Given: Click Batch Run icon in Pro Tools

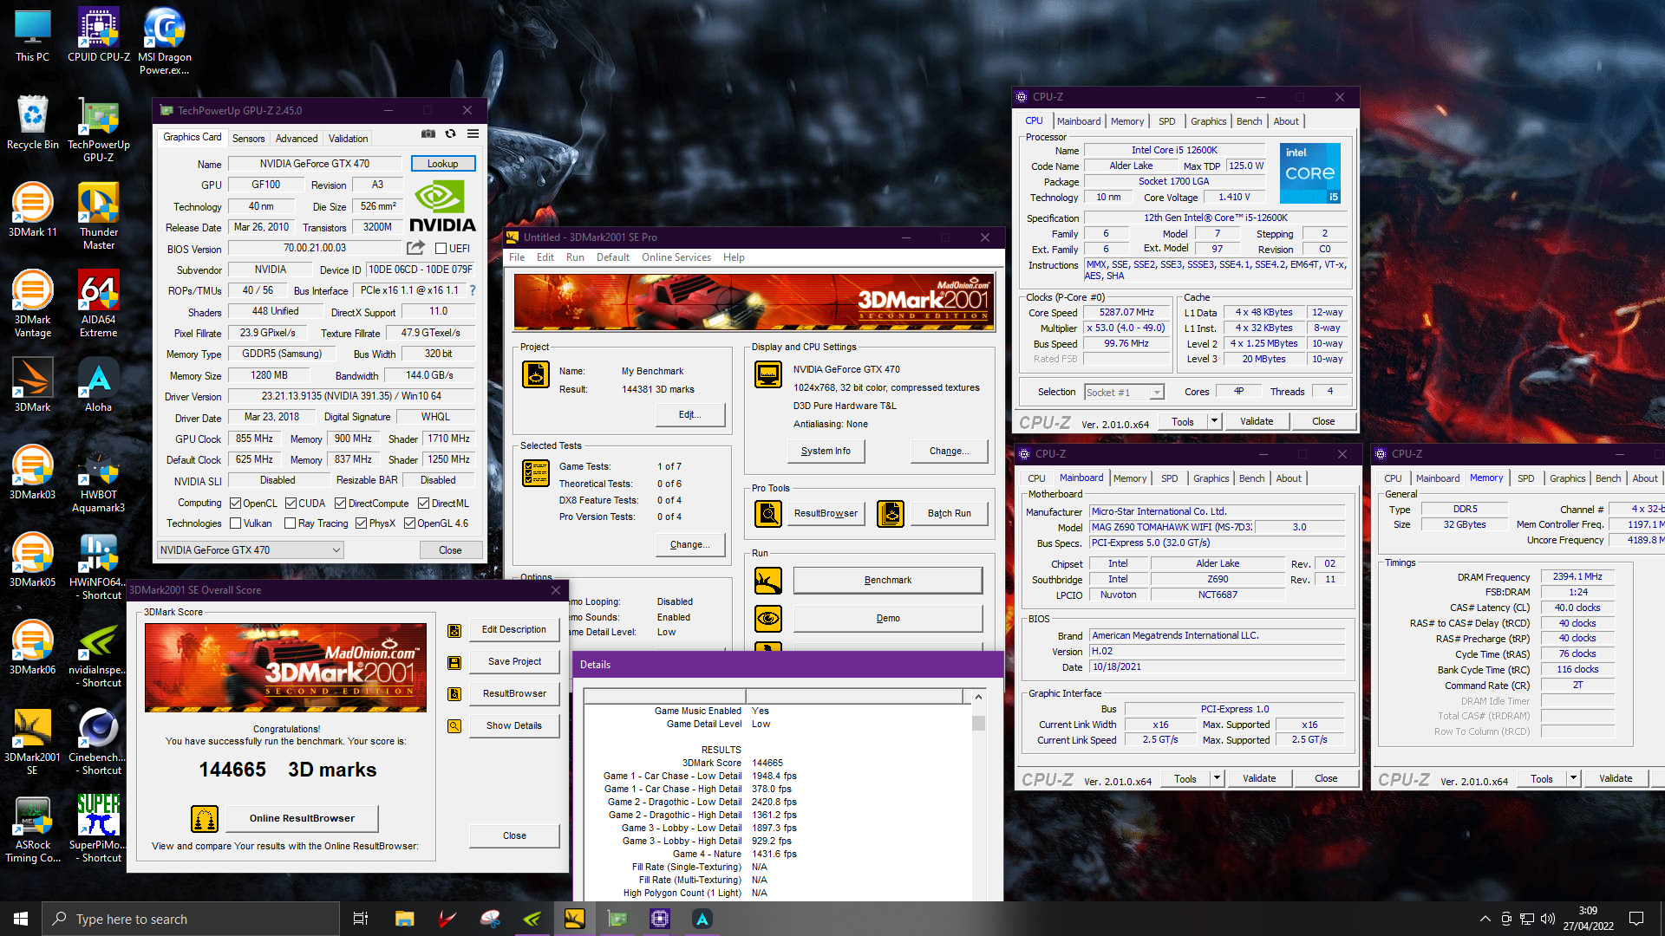Looking at the screenshot, I should (x=891, y=513).
